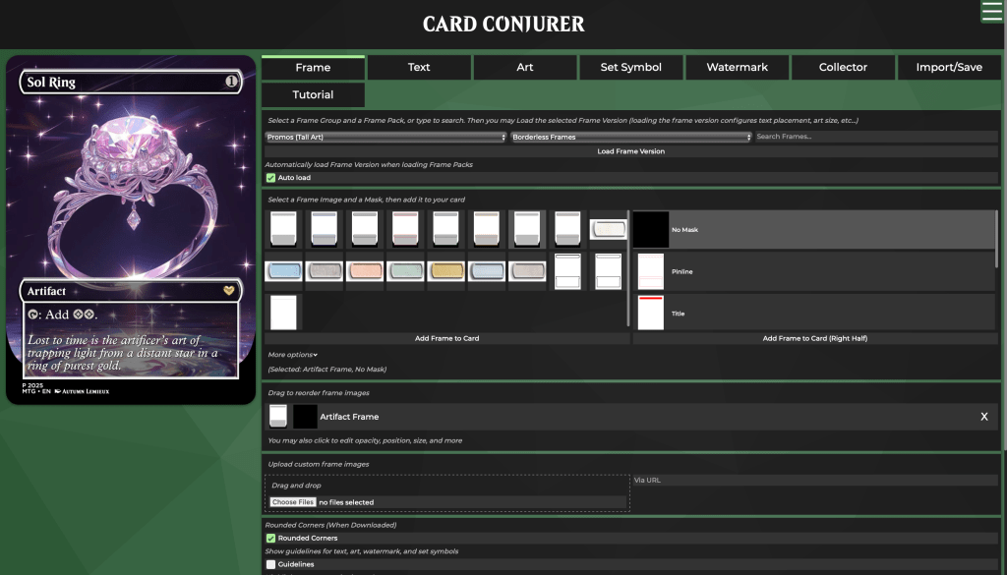Select the red power/toughness box frame thumbnail
Image resolution: width=1007 pixels, height=575 pixels.
[365, 272]
